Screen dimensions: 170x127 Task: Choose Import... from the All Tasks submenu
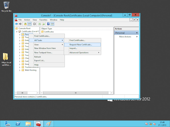73,48
